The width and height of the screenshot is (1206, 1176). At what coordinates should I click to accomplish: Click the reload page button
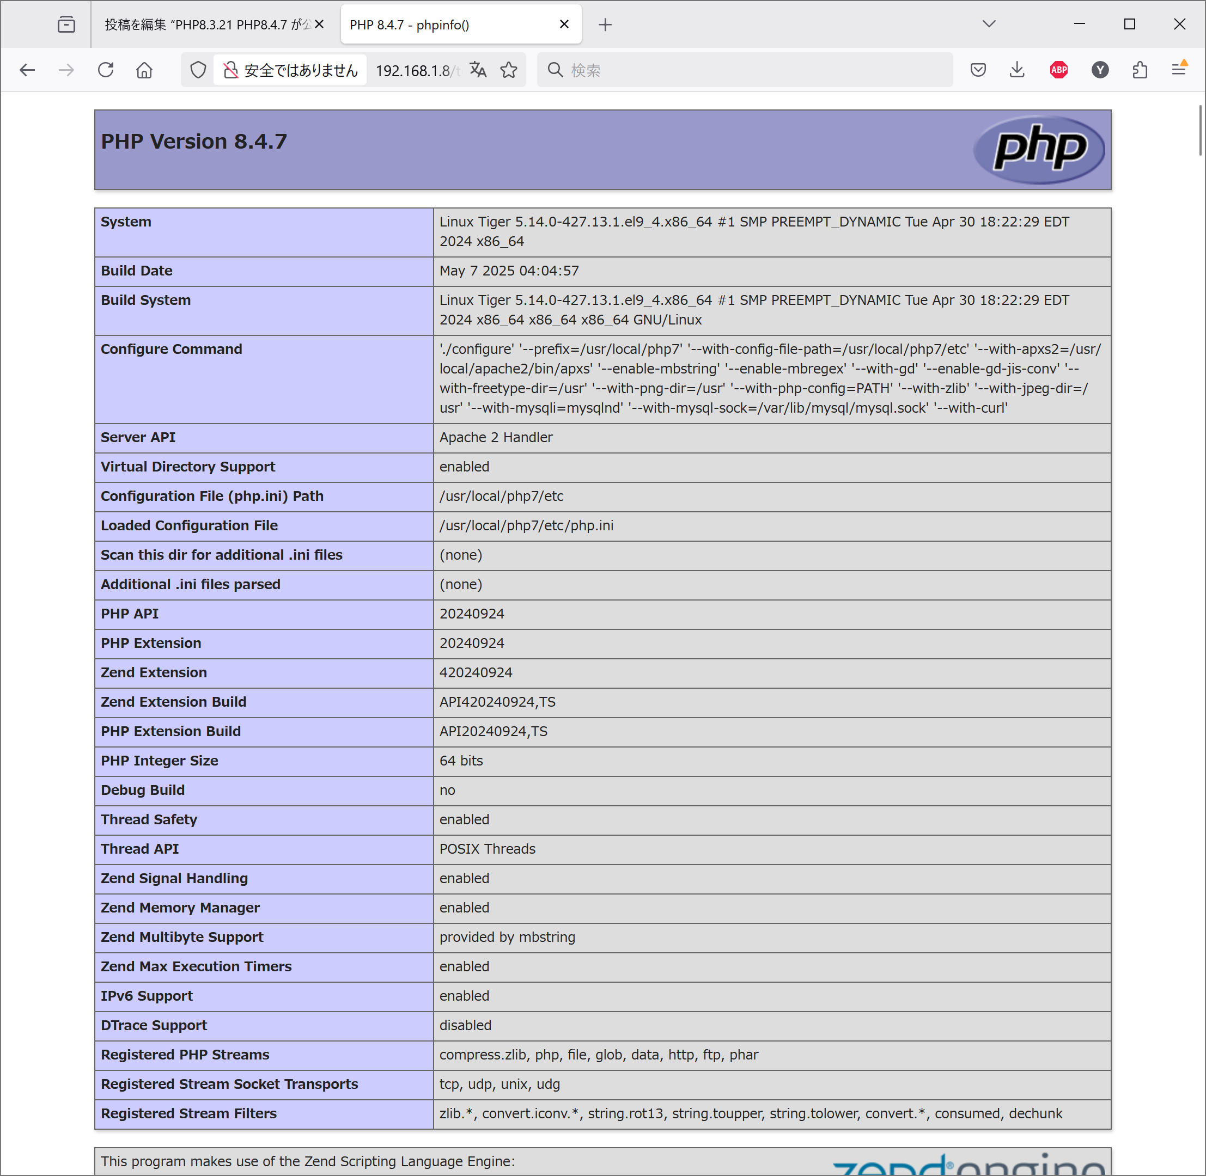(x=106, y=70)
